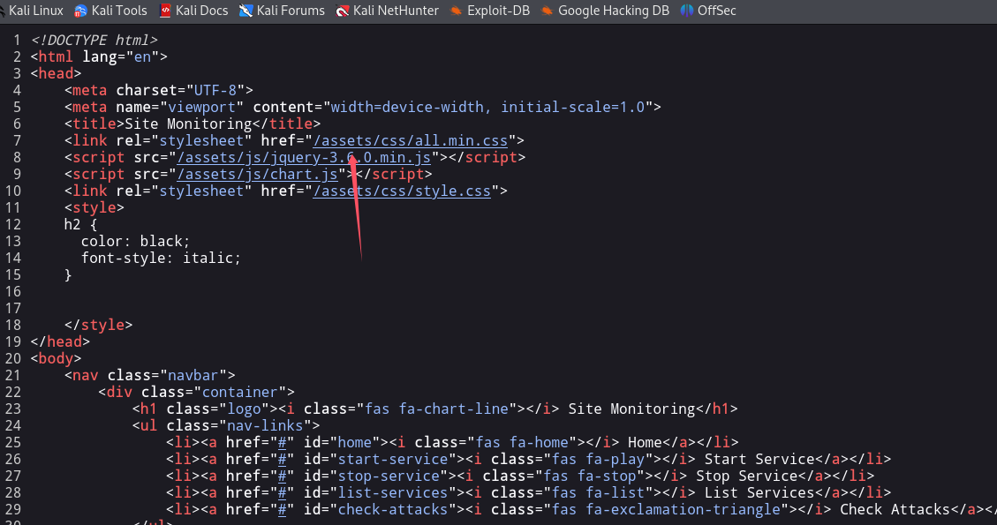Click the "viewport" name attribute value
The width and height of the screenshot is (997, 525).
tap(201, 107)
